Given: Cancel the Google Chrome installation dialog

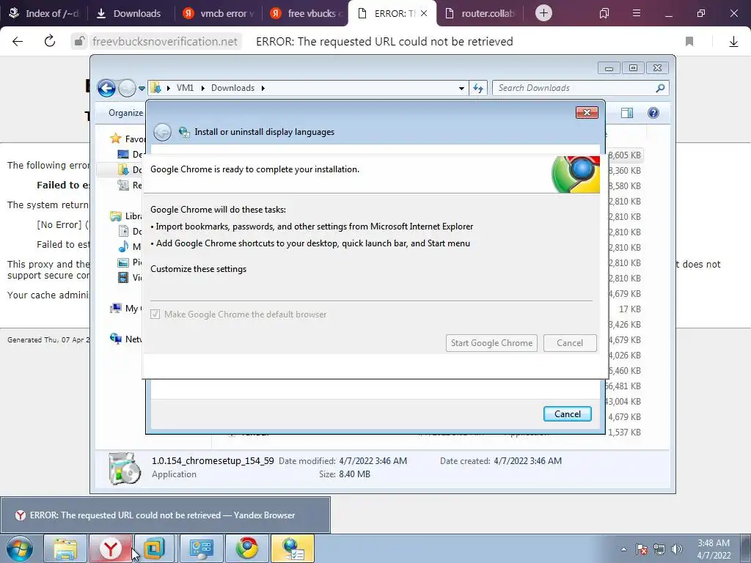Looking at the screenshot, I should click(x=570, y=343).
